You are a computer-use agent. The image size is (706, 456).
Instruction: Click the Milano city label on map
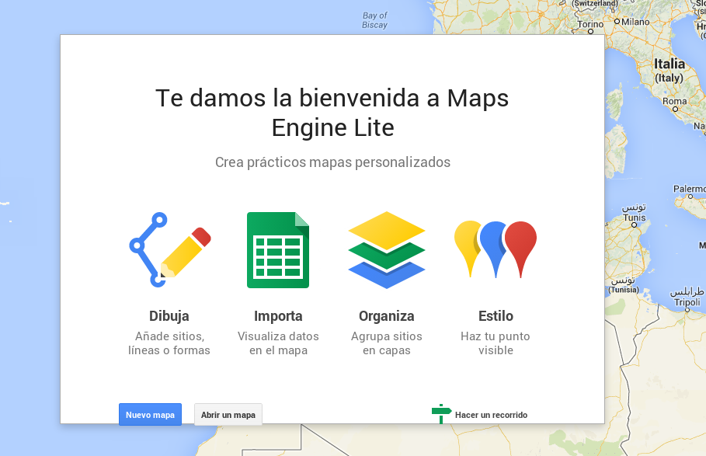tap(634, 22)
